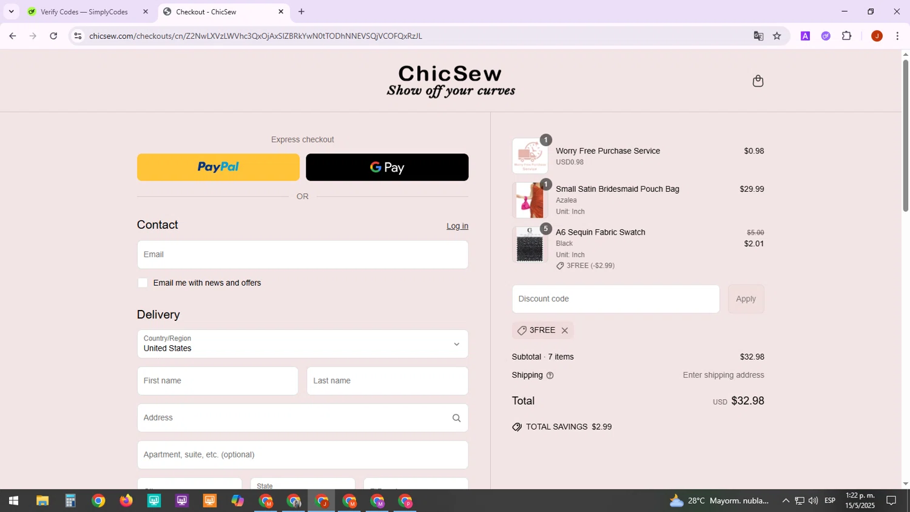This screenshot has width=910, height=512.
Task: Open the State dropdown field
Action: (x=303, y=484)
